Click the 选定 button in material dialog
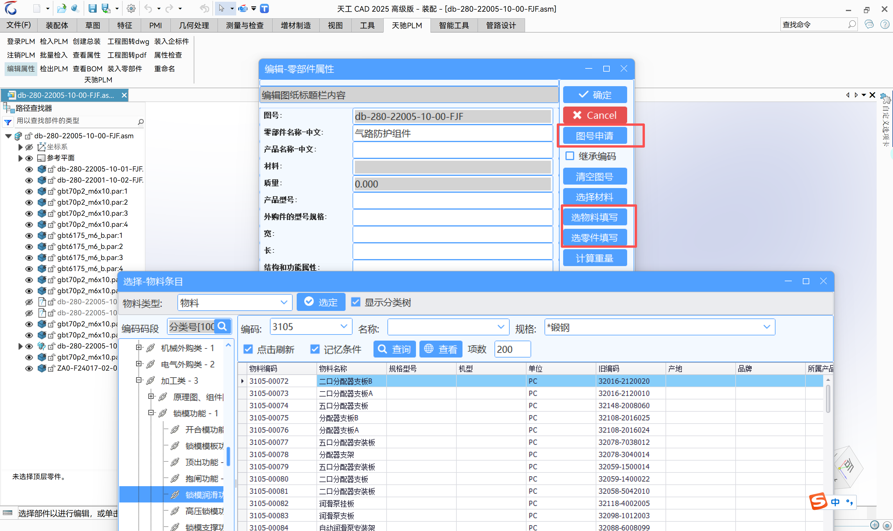This screenshot has height=531, width=893. click(321, 302)
